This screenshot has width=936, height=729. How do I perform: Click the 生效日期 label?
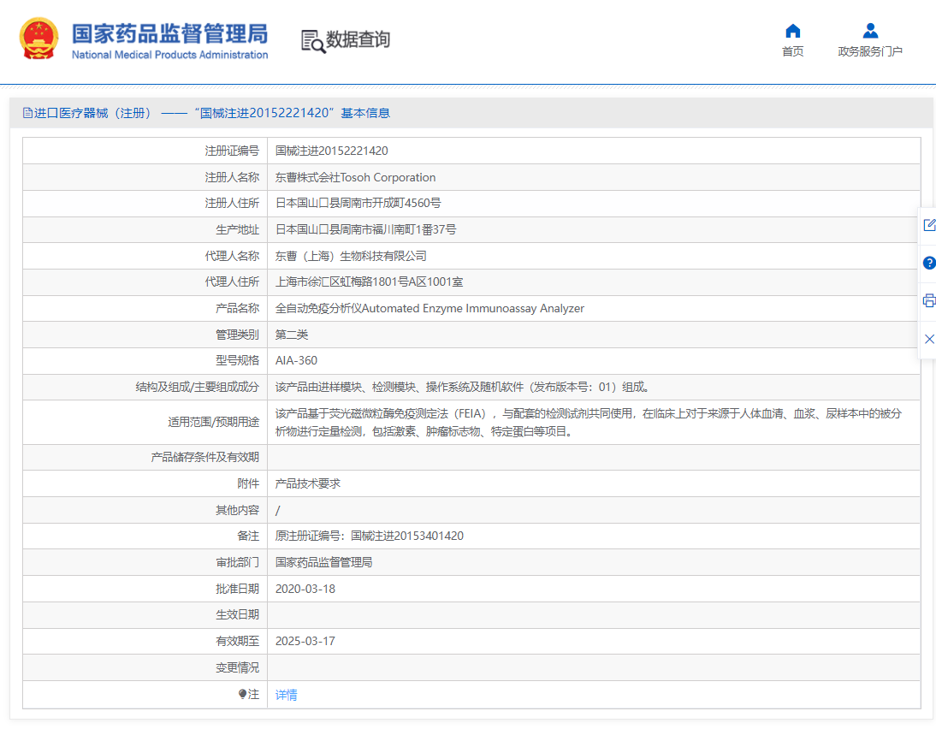pyautogui.click(x=238, y=615)
